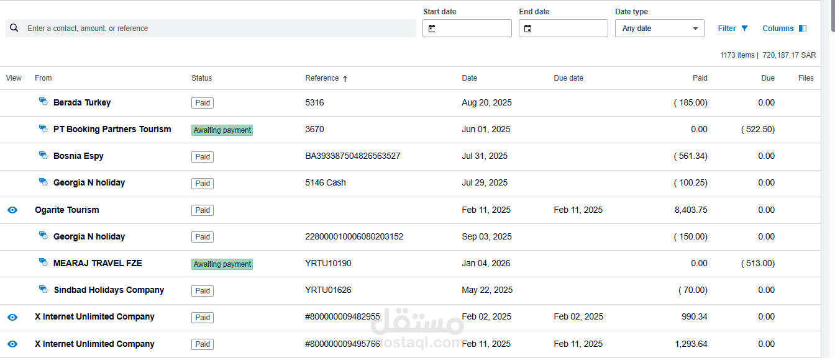View X Internet invoice #800000009495766 eye icon
The image size is (835, 358).
(12, 344)
